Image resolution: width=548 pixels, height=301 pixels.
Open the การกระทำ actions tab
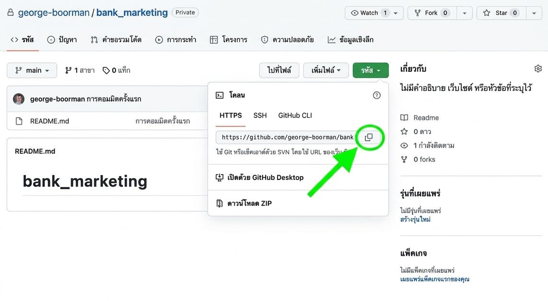coord(175,40)
